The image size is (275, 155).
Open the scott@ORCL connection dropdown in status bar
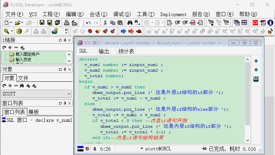(x=142, y=149)
